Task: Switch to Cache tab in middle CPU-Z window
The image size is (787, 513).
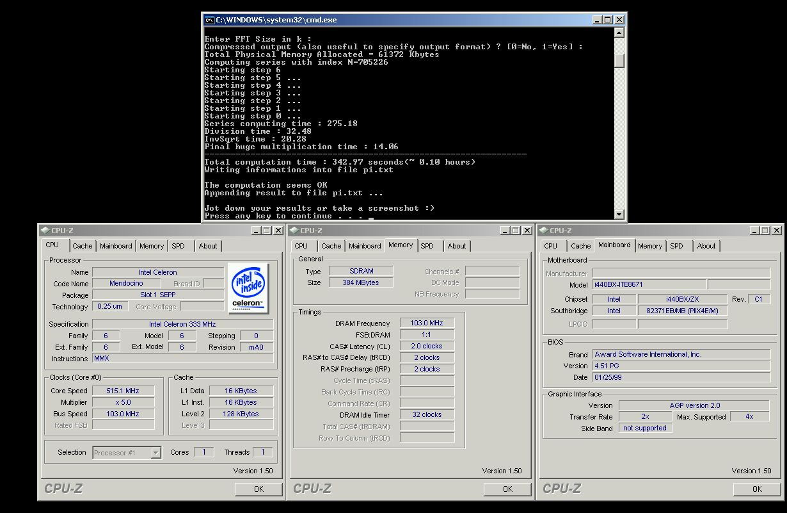Action: (x=331, y=246)
